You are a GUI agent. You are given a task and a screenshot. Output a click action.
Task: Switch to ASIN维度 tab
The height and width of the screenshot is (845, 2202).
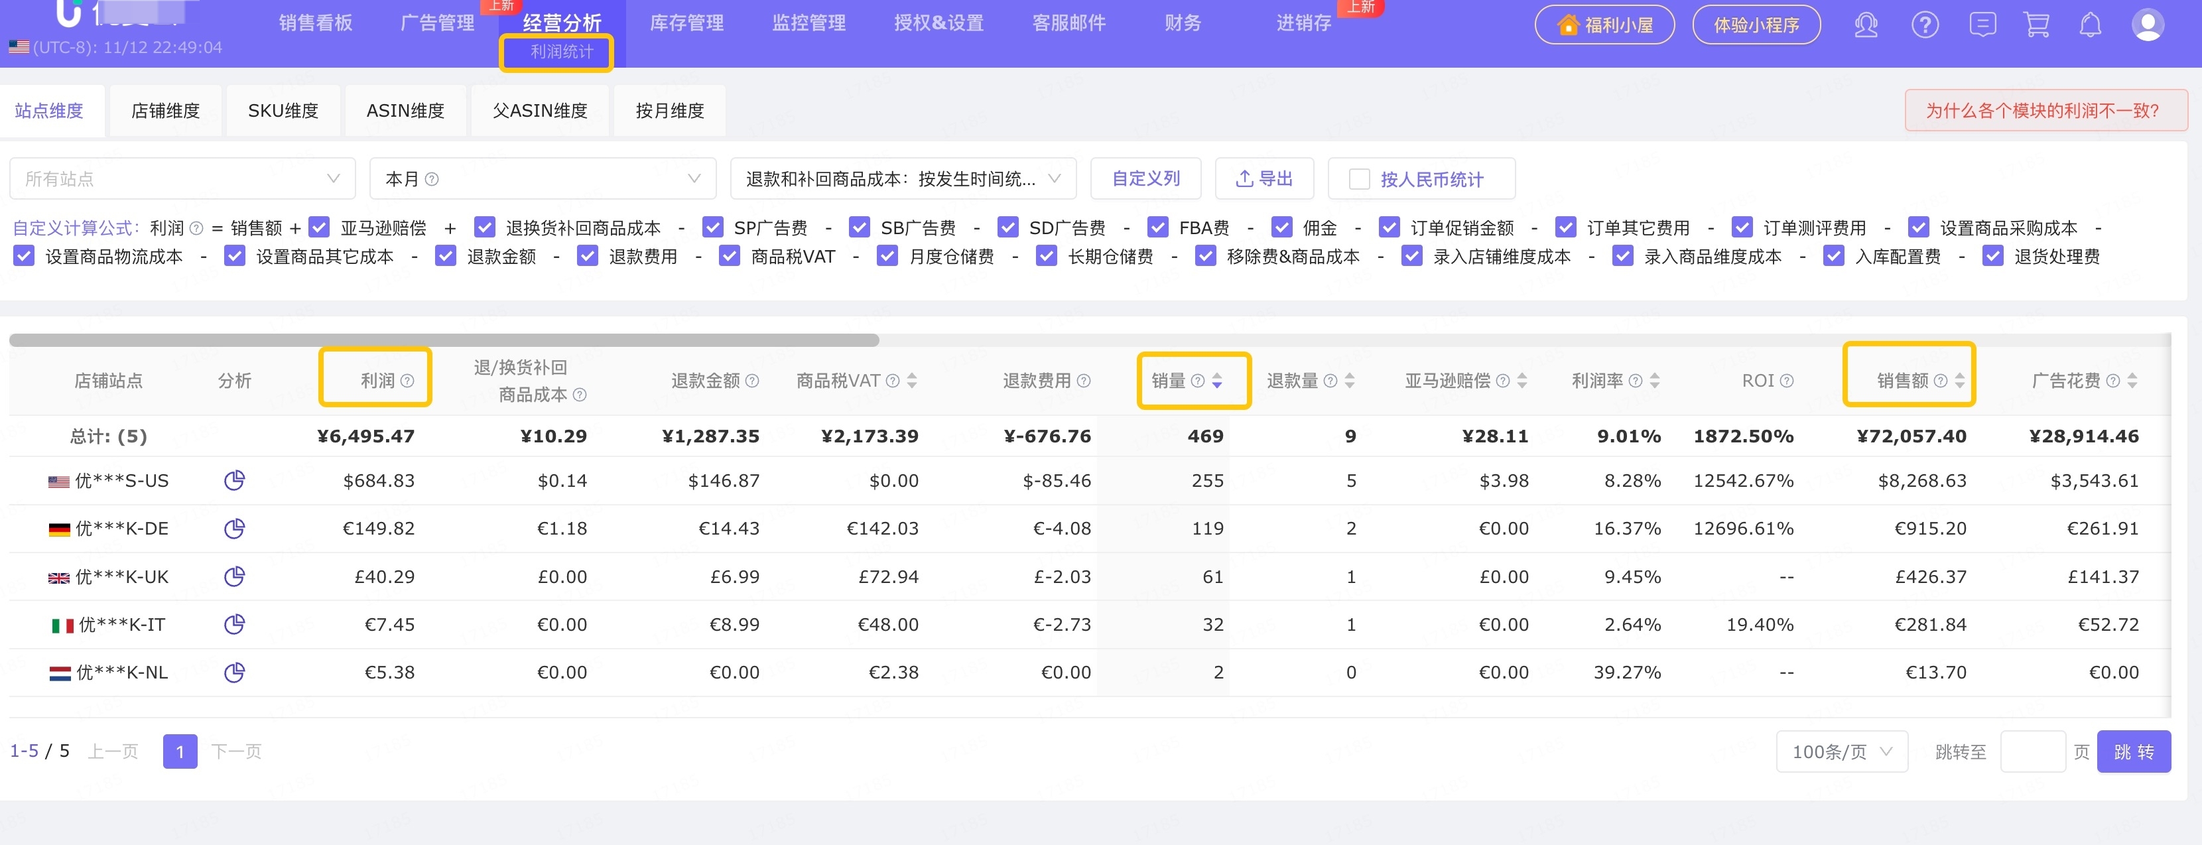(x=406, y=111)
